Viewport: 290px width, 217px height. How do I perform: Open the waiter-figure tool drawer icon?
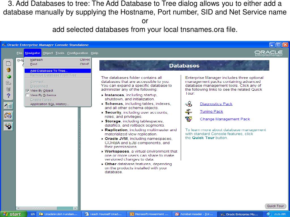pos(8,126)
